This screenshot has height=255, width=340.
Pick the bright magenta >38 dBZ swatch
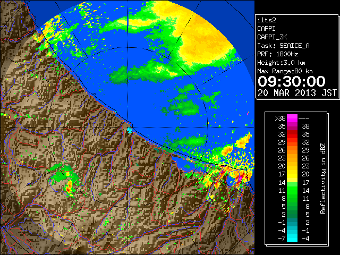(292, 118)
